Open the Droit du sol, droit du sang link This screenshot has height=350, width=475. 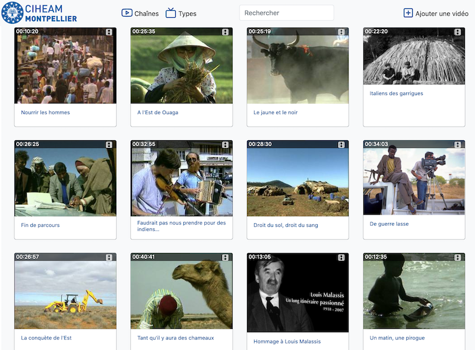pyautogui.click(x=286, y=225)
